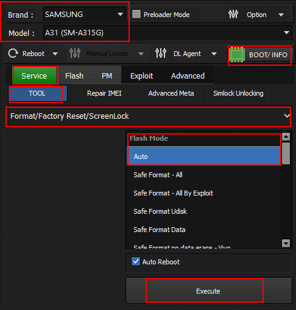Click the Reboot circular arrow icon

[x=13, y=54]
